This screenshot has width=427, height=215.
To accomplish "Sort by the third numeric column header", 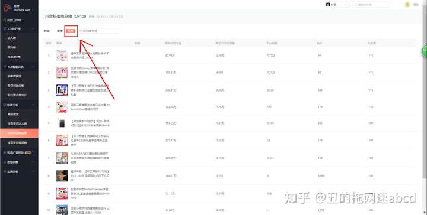I will (272, 43).
